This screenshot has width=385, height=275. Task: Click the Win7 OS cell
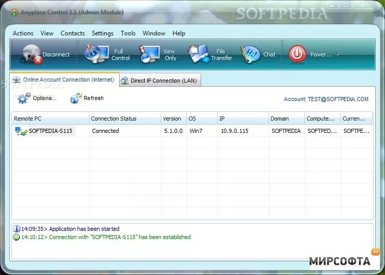[196, 131]
